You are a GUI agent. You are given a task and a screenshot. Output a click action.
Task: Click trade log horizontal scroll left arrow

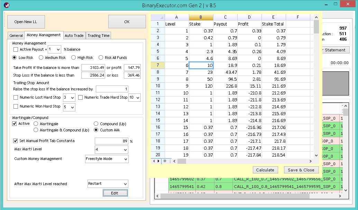[x=157, y=196]
